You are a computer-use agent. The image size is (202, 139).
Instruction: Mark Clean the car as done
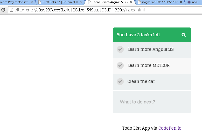point(120,81)
